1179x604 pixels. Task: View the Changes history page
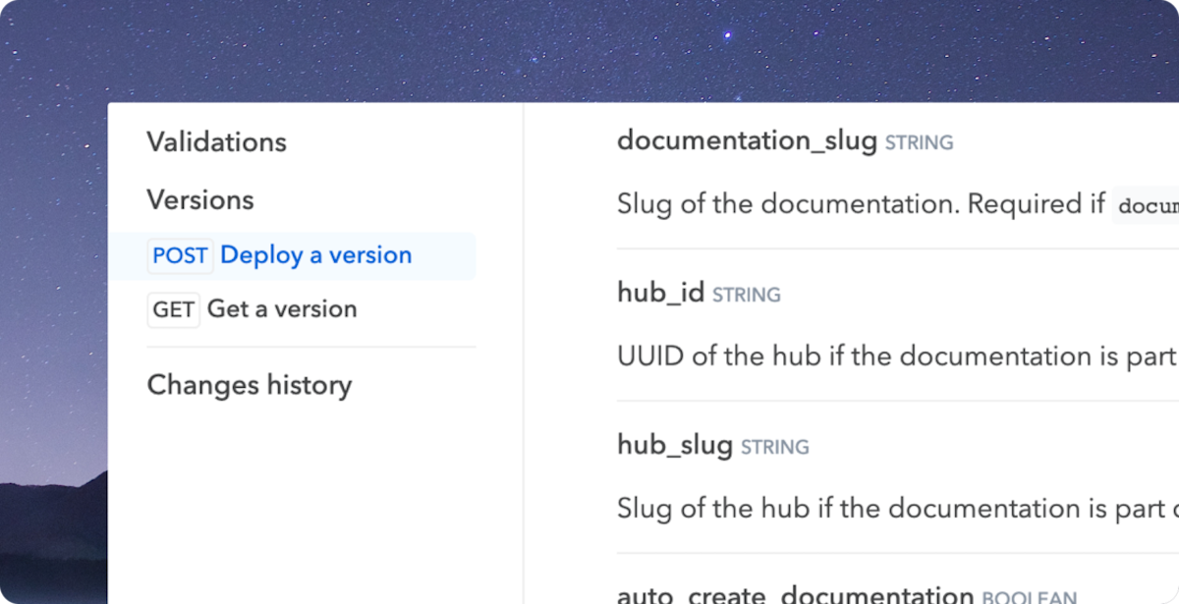click(249, 385)
